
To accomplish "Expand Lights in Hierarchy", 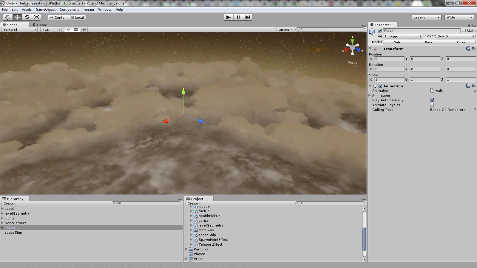I will tap(2, 218).
